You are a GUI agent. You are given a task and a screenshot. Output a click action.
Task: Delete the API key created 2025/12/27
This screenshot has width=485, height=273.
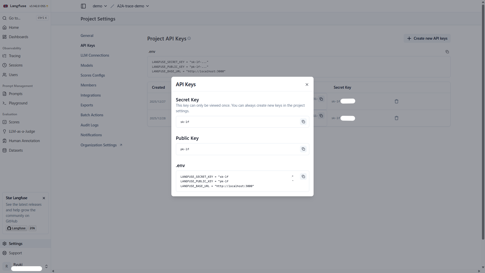396,101
